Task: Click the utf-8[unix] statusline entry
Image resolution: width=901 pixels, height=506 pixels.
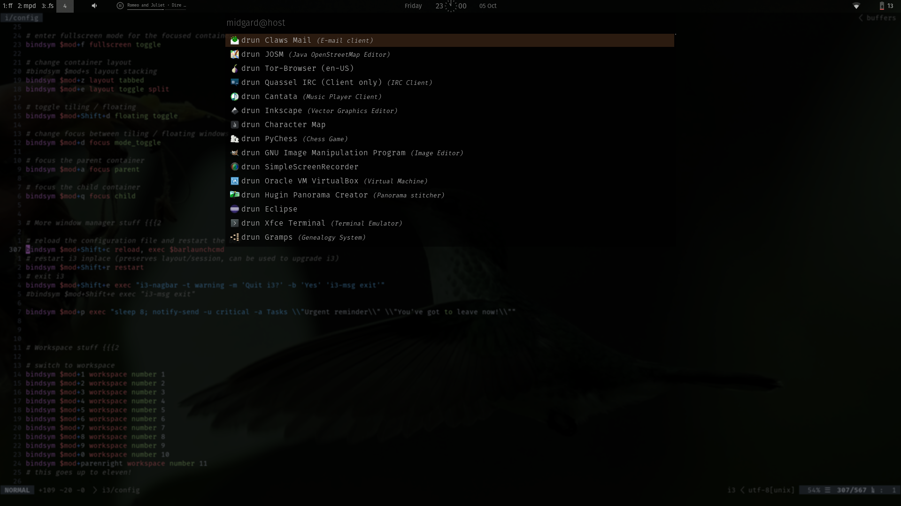Action: click(771, 490)
